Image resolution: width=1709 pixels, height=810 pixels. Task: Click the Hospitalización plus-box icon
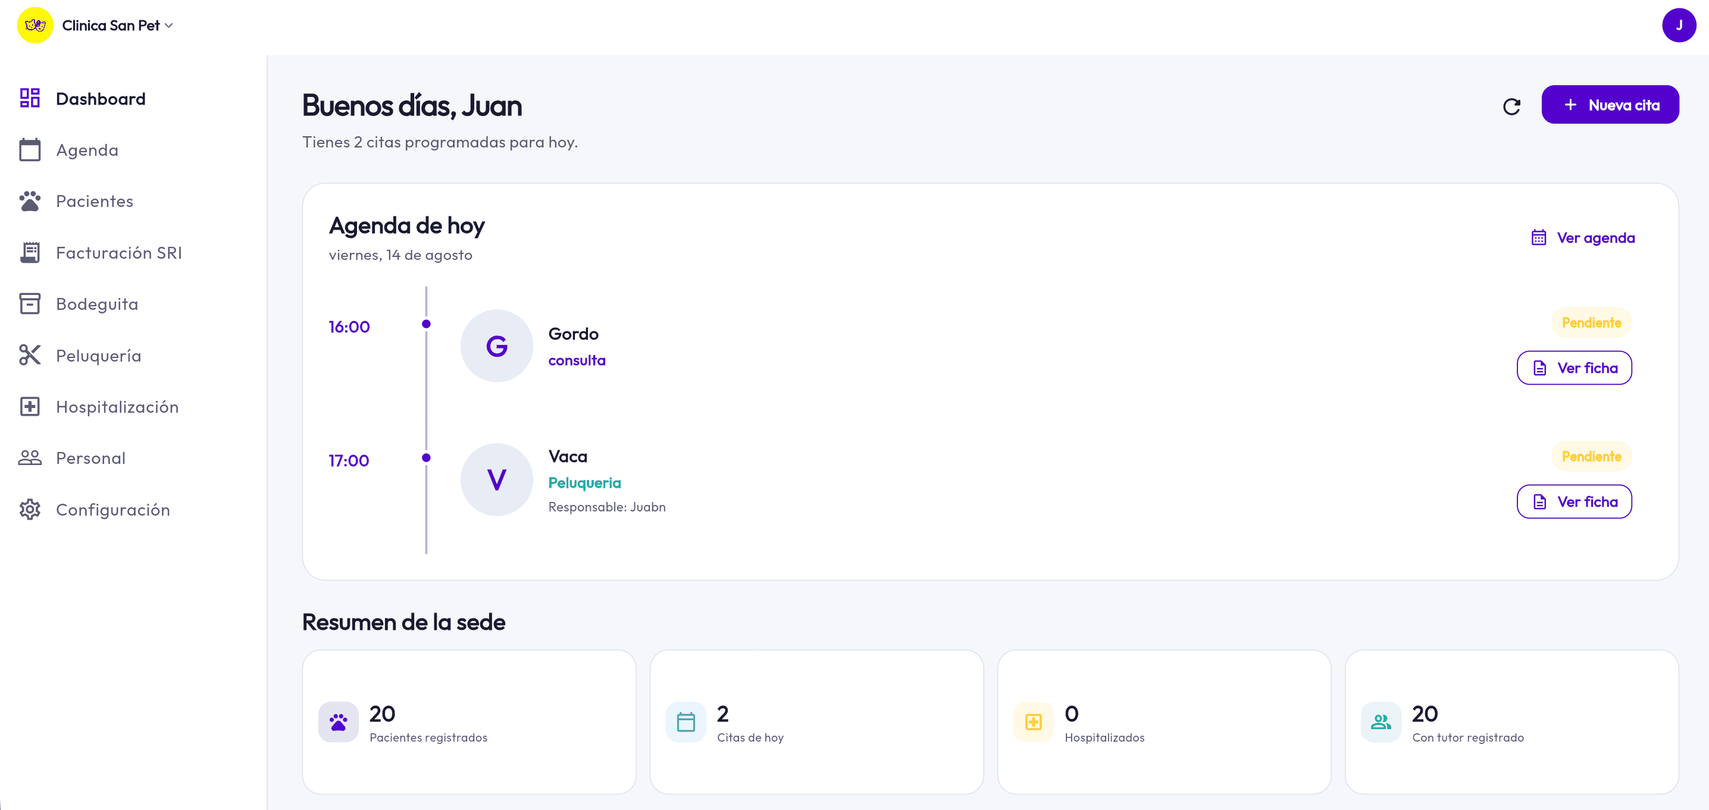(30, 406)
